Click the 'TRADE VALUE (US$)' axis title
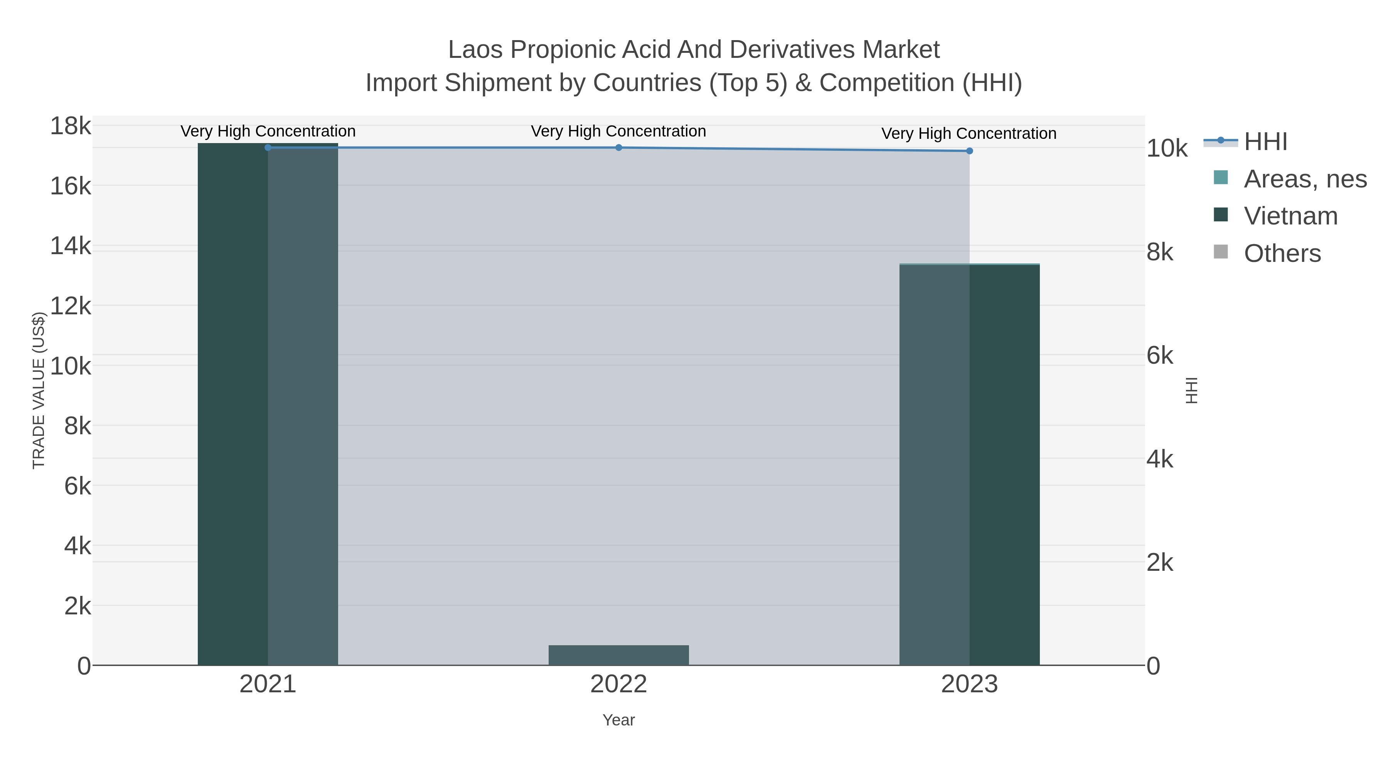 pos(39,390)
